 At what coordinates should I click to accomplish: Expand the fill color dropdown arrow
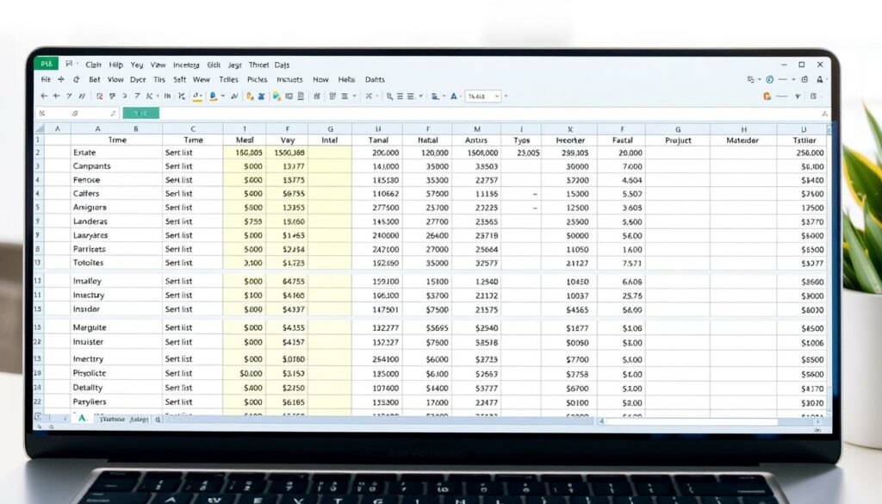click(x=223, y=96)
